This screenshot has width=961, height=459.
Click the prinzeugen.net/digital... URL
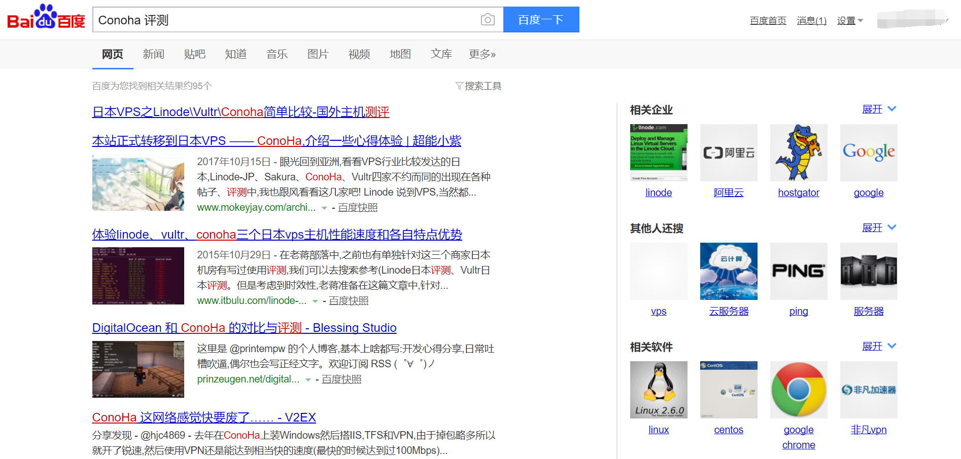point(248,379)
